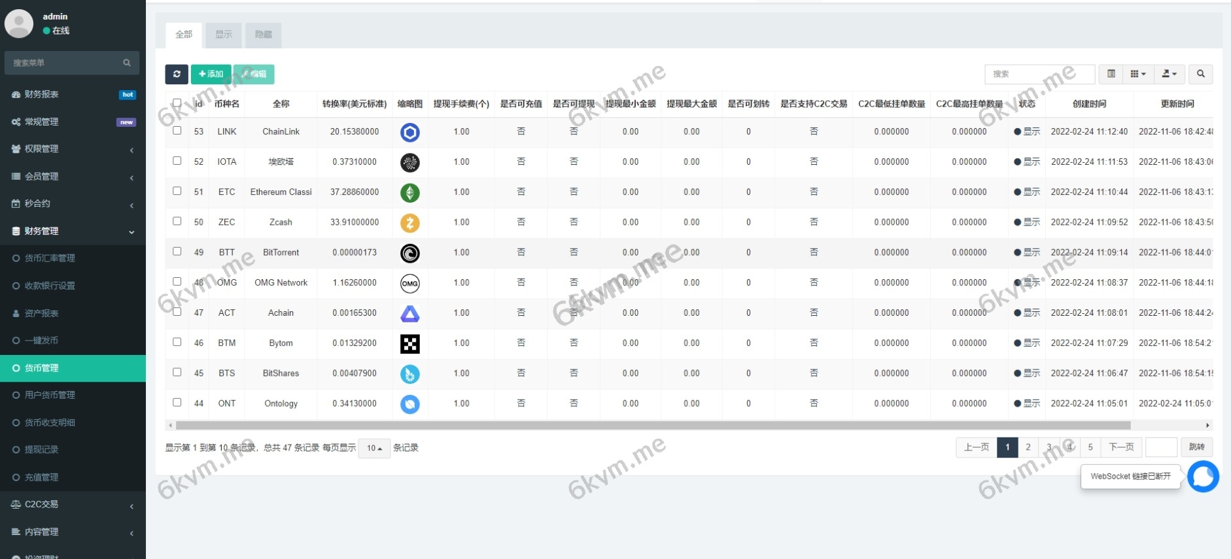The width and height of the screenshot is (1231, 559).
Task: Open the page size dropdown showing 10
Action: coord(374,448)
